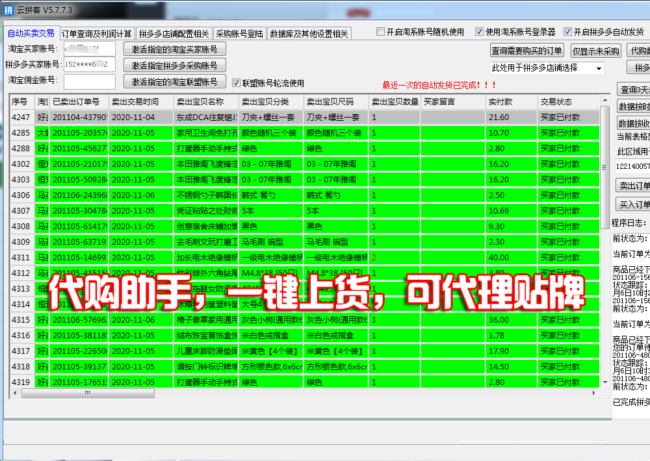
Task: Click the 序号 column header
Action: 22,102
